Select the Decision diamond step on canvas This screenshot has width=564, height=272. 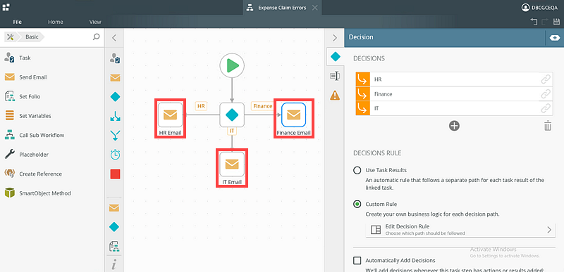click(232, 115)
